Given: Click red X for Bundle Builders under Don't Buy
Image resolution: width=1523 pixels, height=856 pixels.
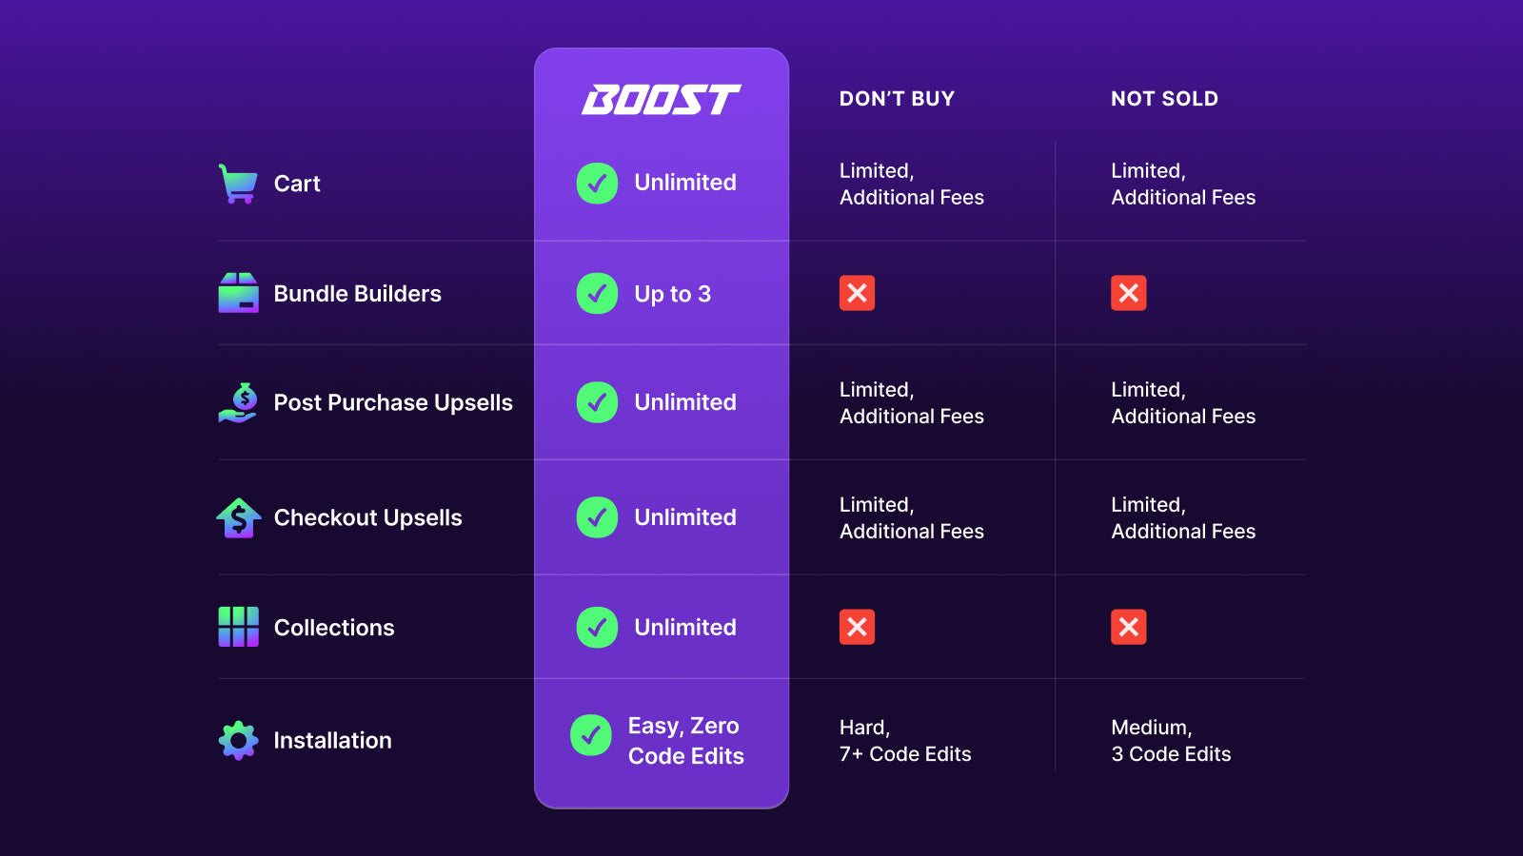Looking at the screenshot, I should pos(857,293).
